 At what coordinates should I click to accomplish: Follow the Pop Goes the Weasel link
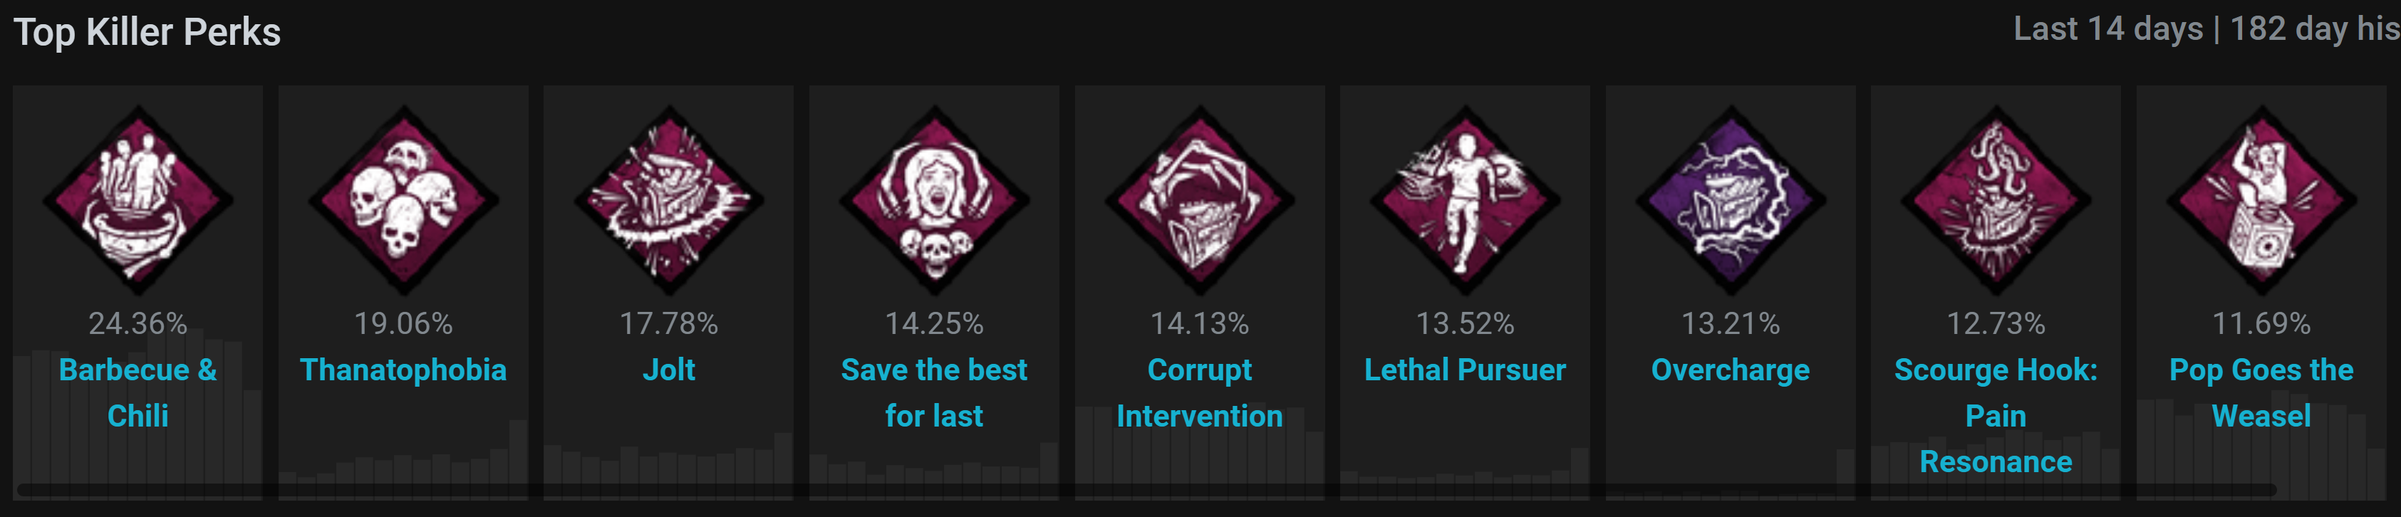coord(2261,392)
